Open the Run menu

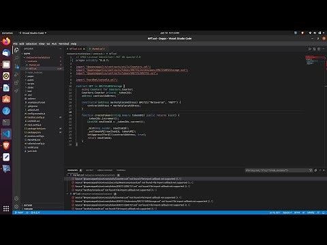pyautogui.click(x=54, y=44)
